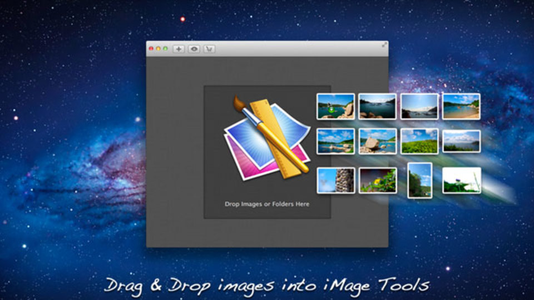Select the green field under blue sky thumbnail
534x300 pixels.
(x=419, y=141)
